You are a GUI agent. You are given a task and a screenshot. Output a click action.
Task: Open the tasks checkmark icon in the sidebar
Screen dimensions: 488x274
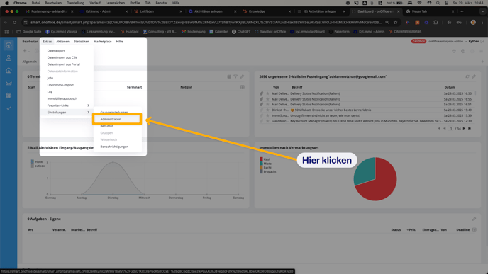[x=9, y=108]
